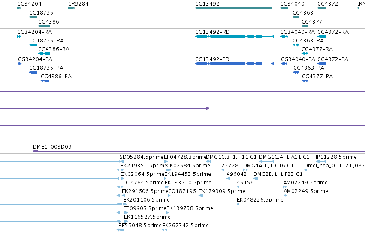The width and height of the screenshot is (365, 232).
Task: Click protein CG34040-PA label
Action: 298,59
